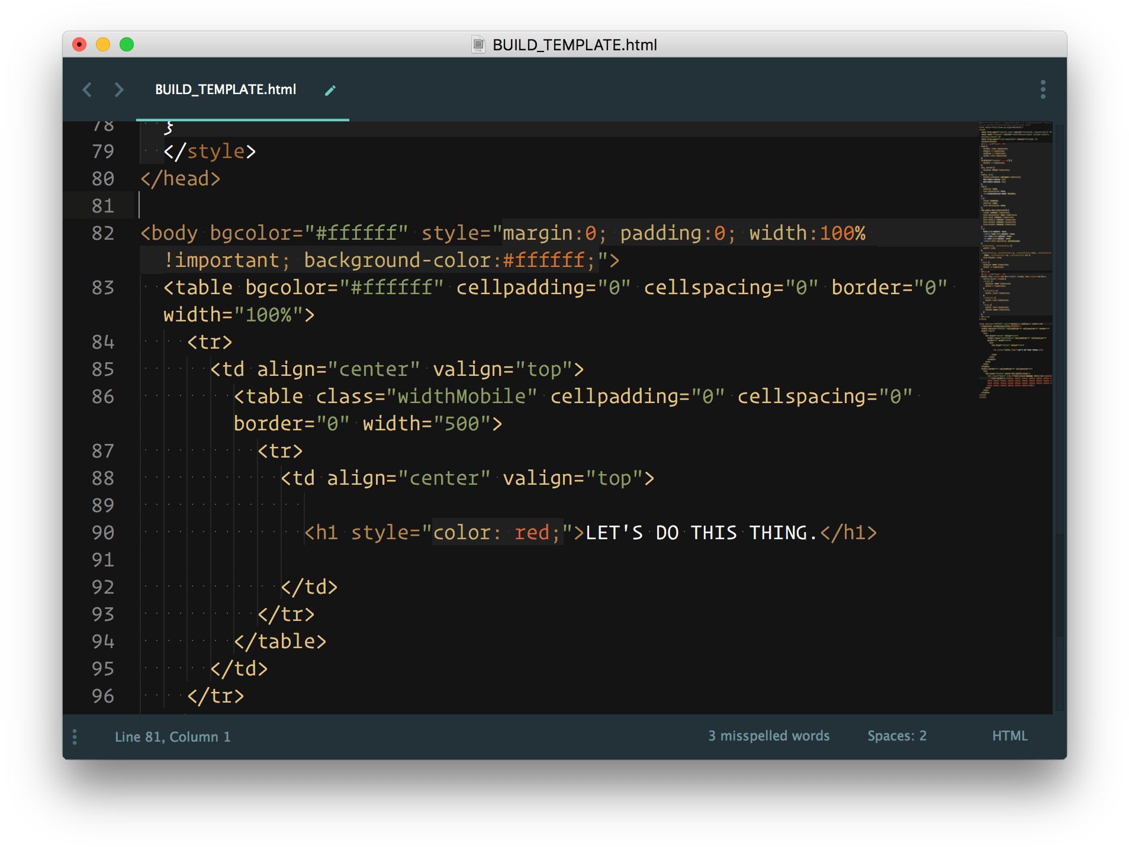
Task: Go forward with the right arrow icon
Action: point(118,89)
